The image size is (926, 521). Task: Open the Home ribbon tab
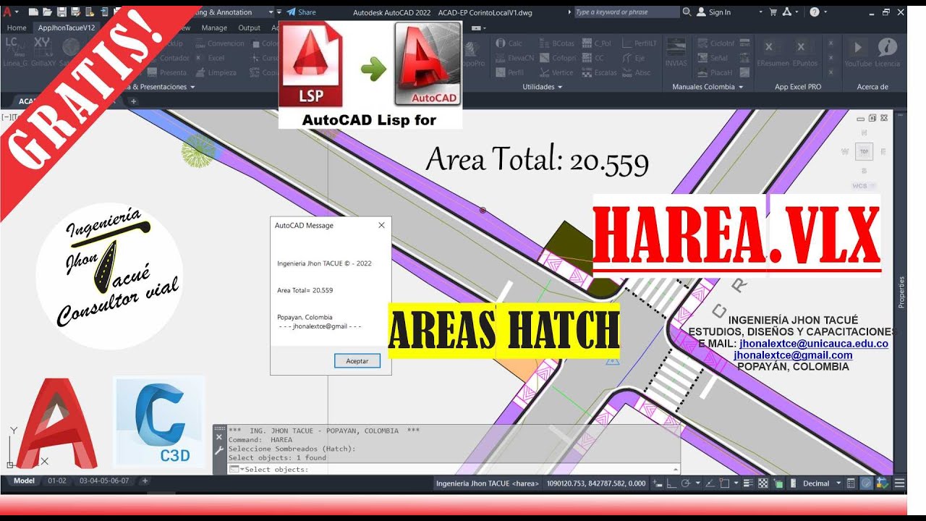[16, 27]
